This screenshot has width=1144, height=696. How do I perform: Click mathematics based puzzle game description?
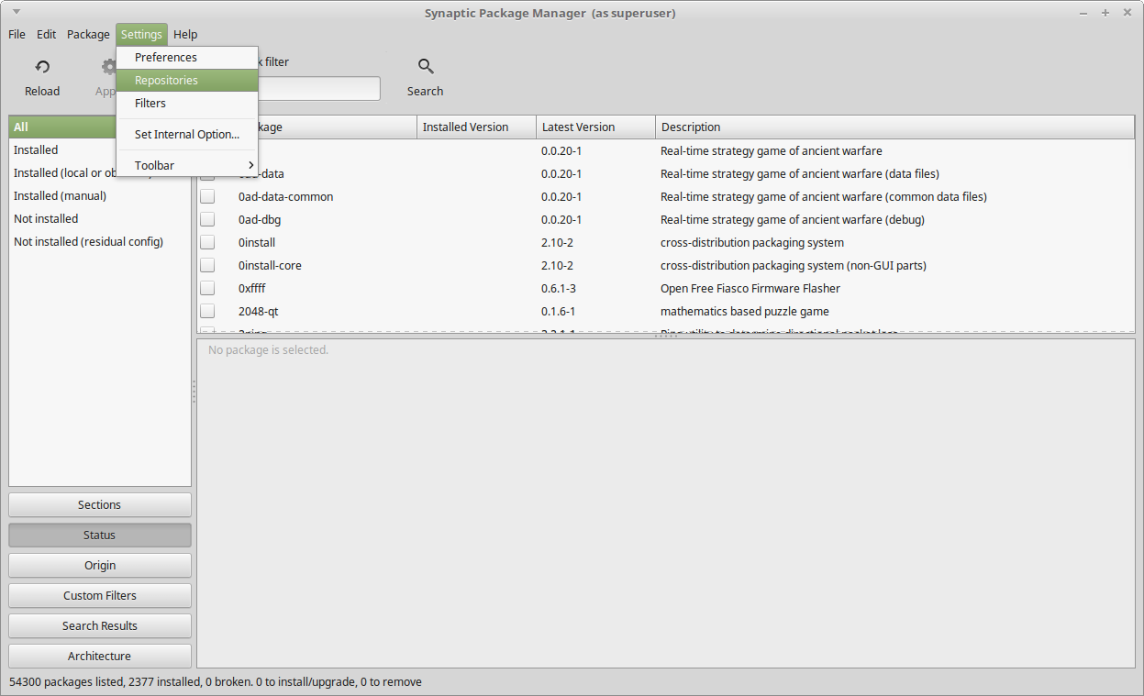tap(745, 311)
